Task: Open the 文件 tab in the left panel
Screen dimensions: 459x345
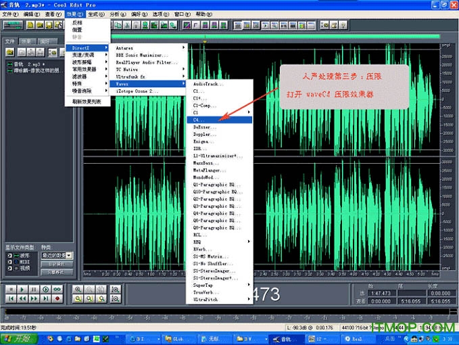Action: (10, 41)
